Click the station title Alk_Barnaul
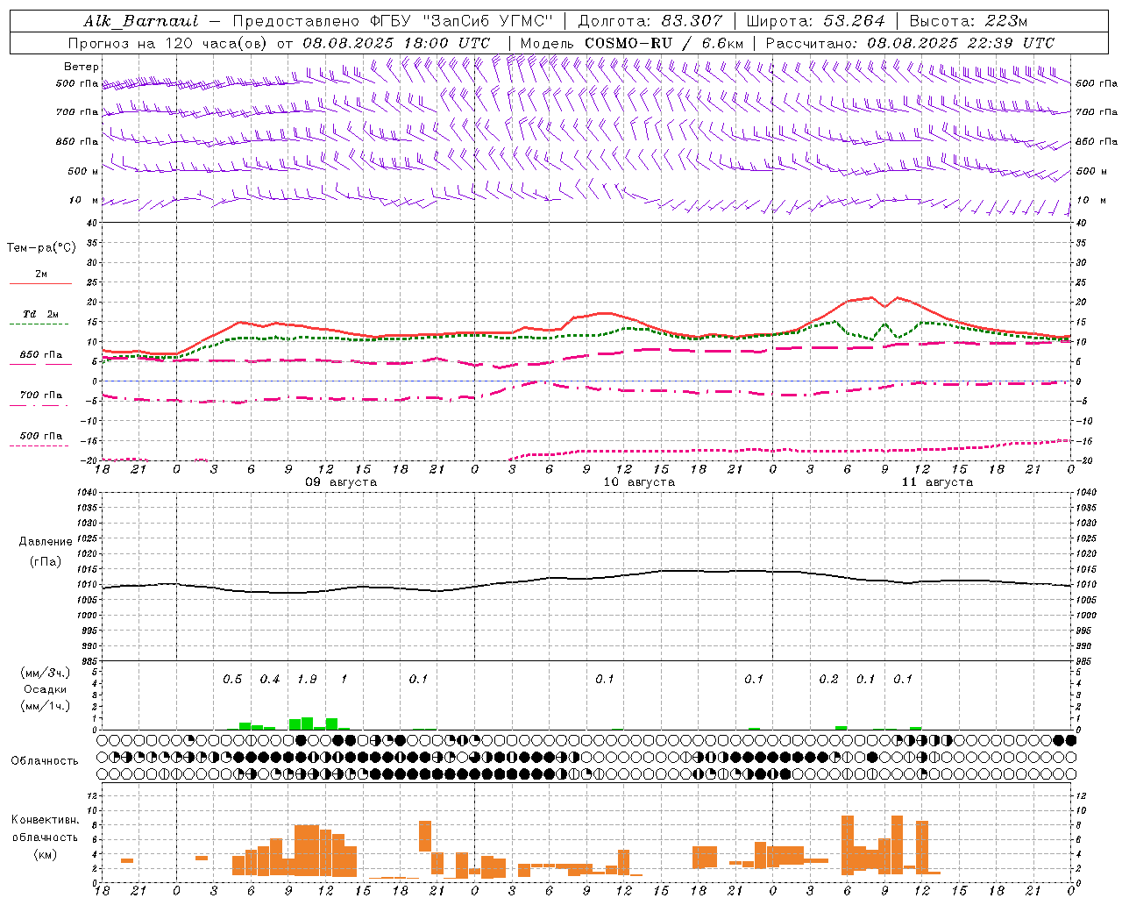 coord(140,21)
